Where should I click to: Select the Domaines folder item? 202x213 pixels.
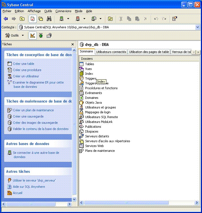coord(92,98)
